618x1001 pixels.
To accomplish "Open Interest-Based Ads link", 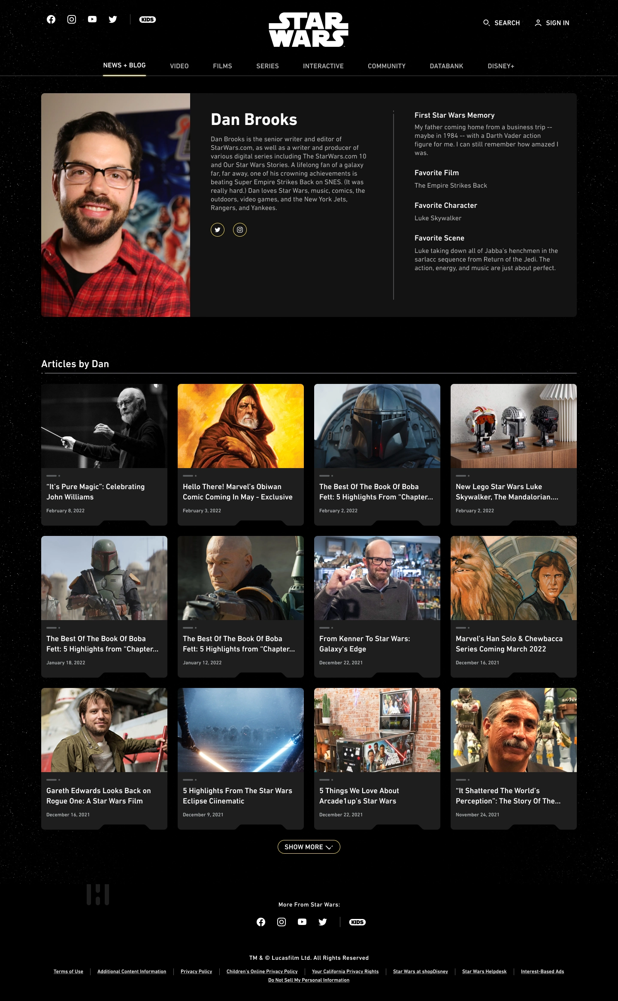I will pos(542,971).
